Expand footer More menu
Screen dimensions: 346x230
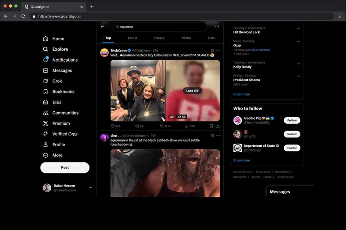[x=270, y=177]
